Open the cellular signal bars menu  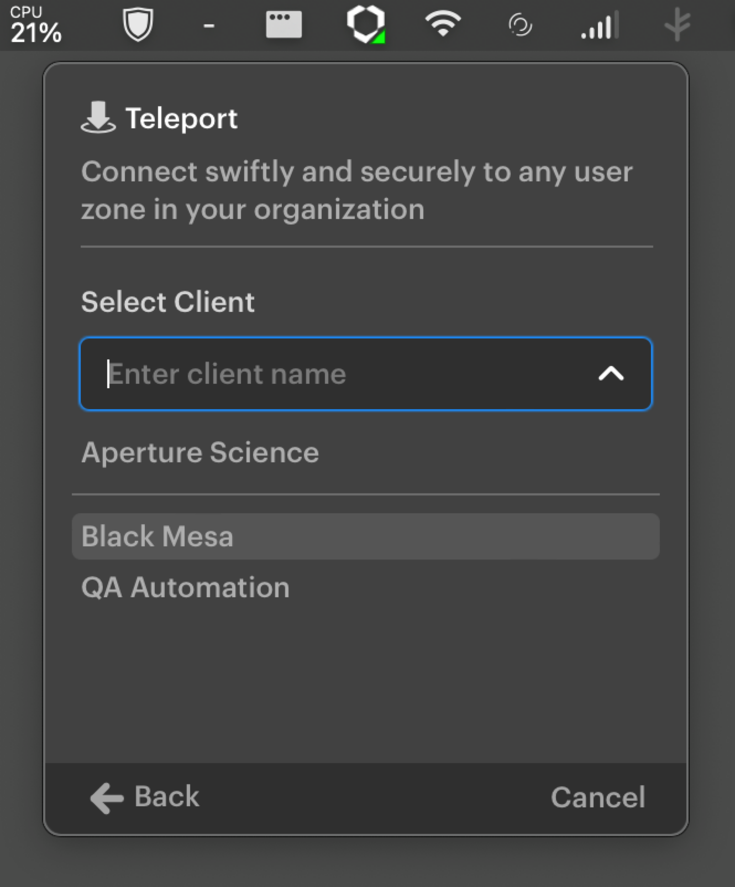pos(600,25)
